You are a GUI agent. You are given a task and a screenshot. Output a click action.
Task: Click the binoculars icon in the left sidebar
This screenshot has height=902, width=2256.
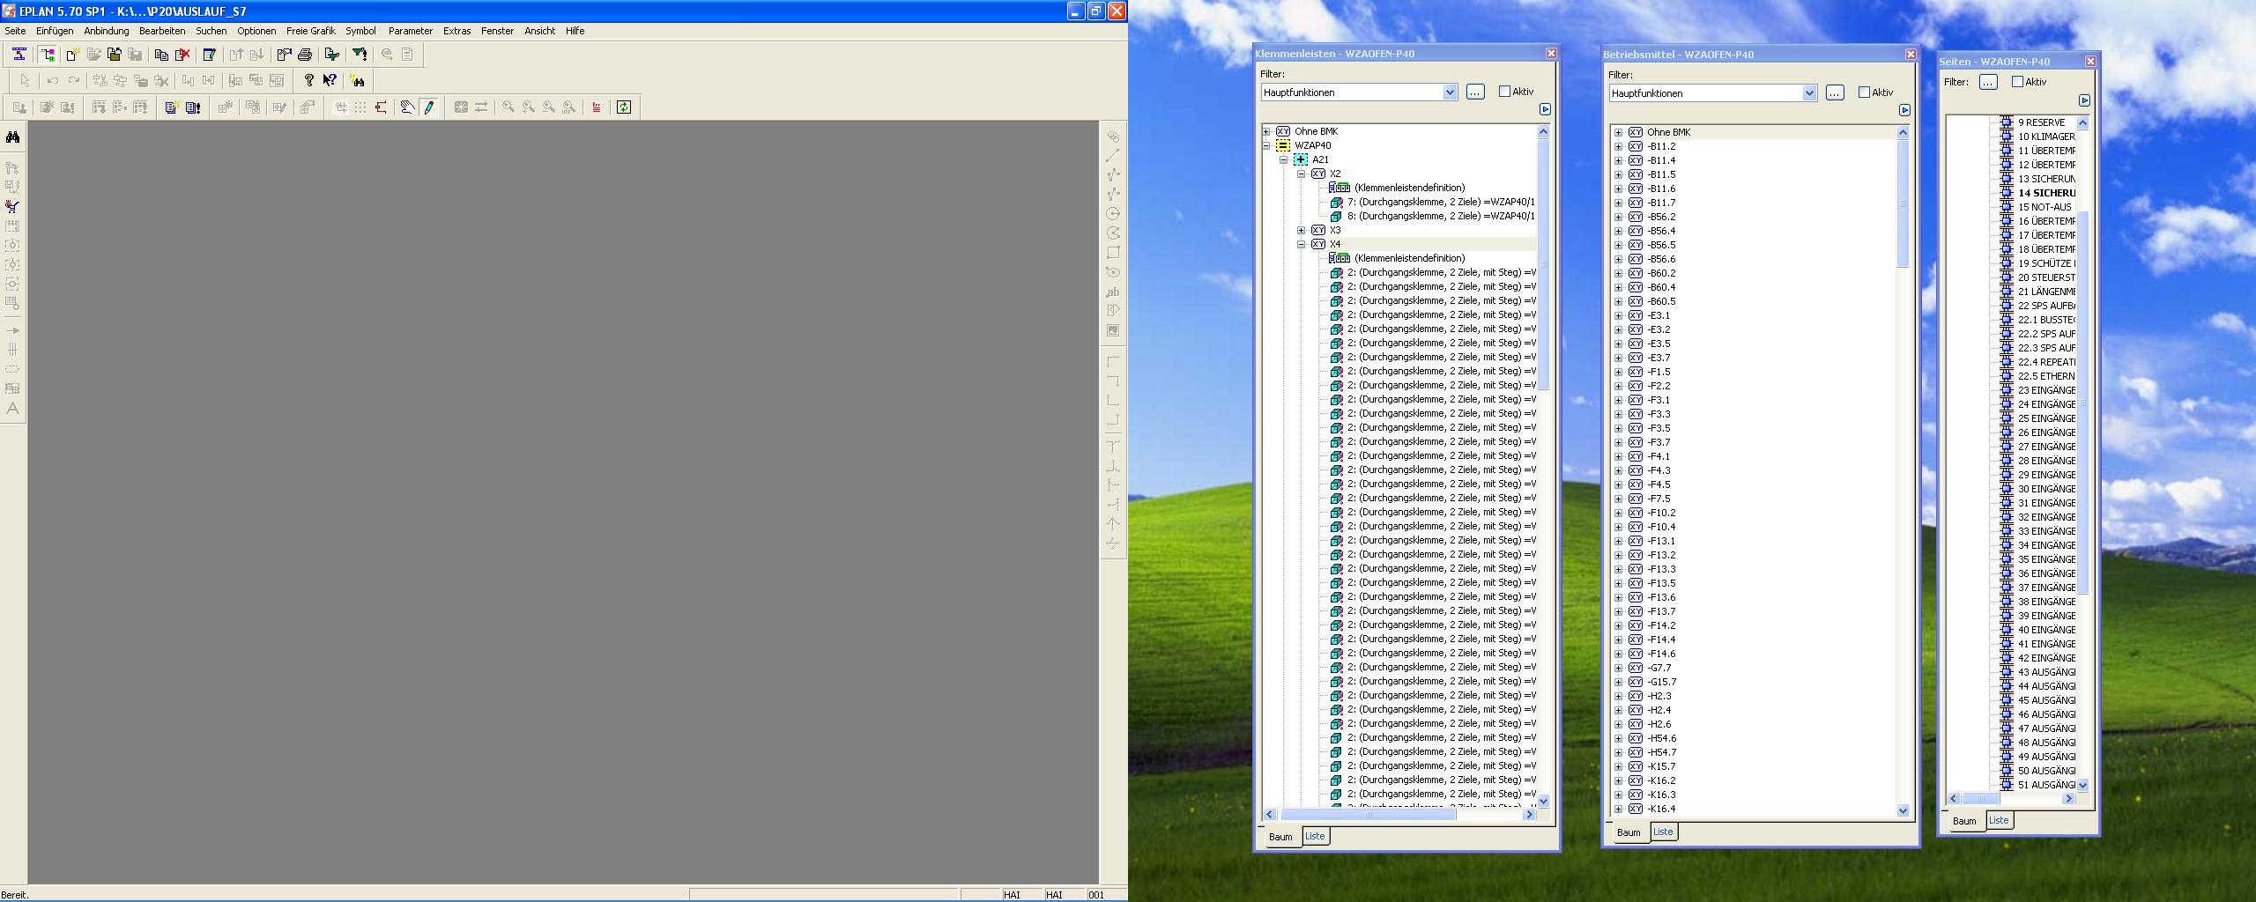[12, 137]
